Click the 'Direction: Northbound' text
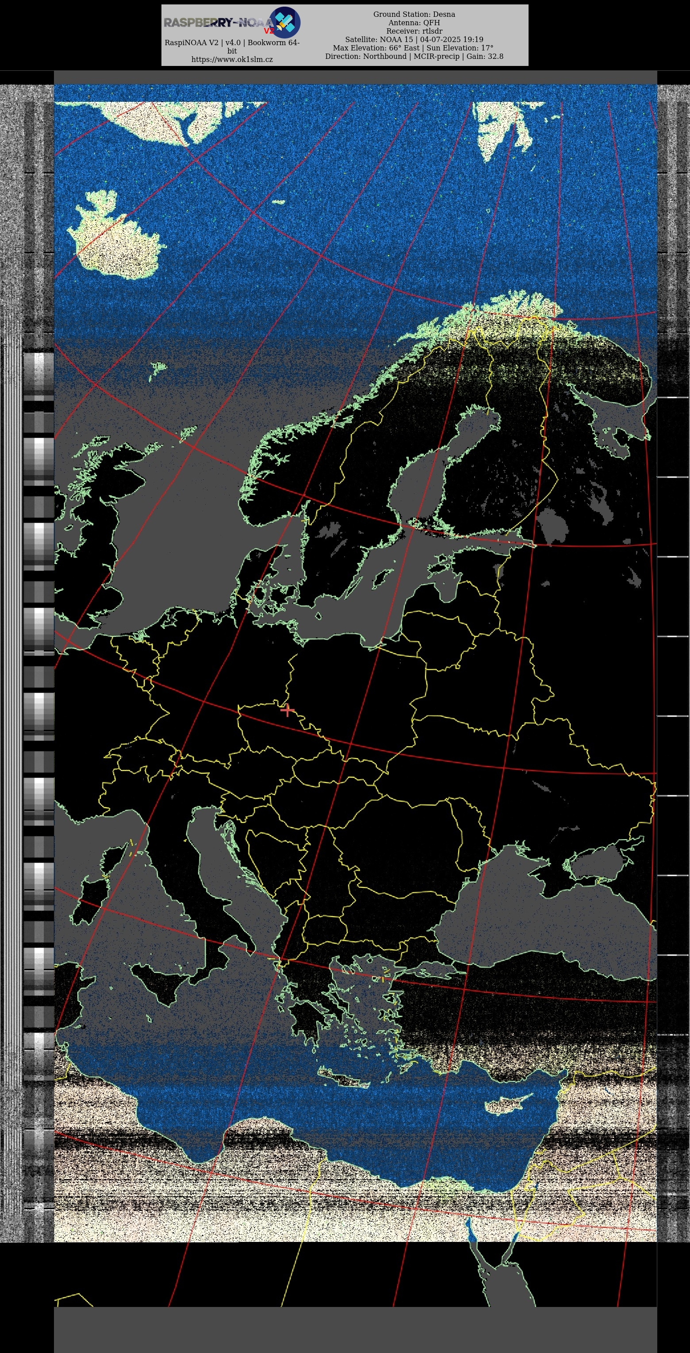The height and width of the screenshot is (1353, 690). [366, 56]
